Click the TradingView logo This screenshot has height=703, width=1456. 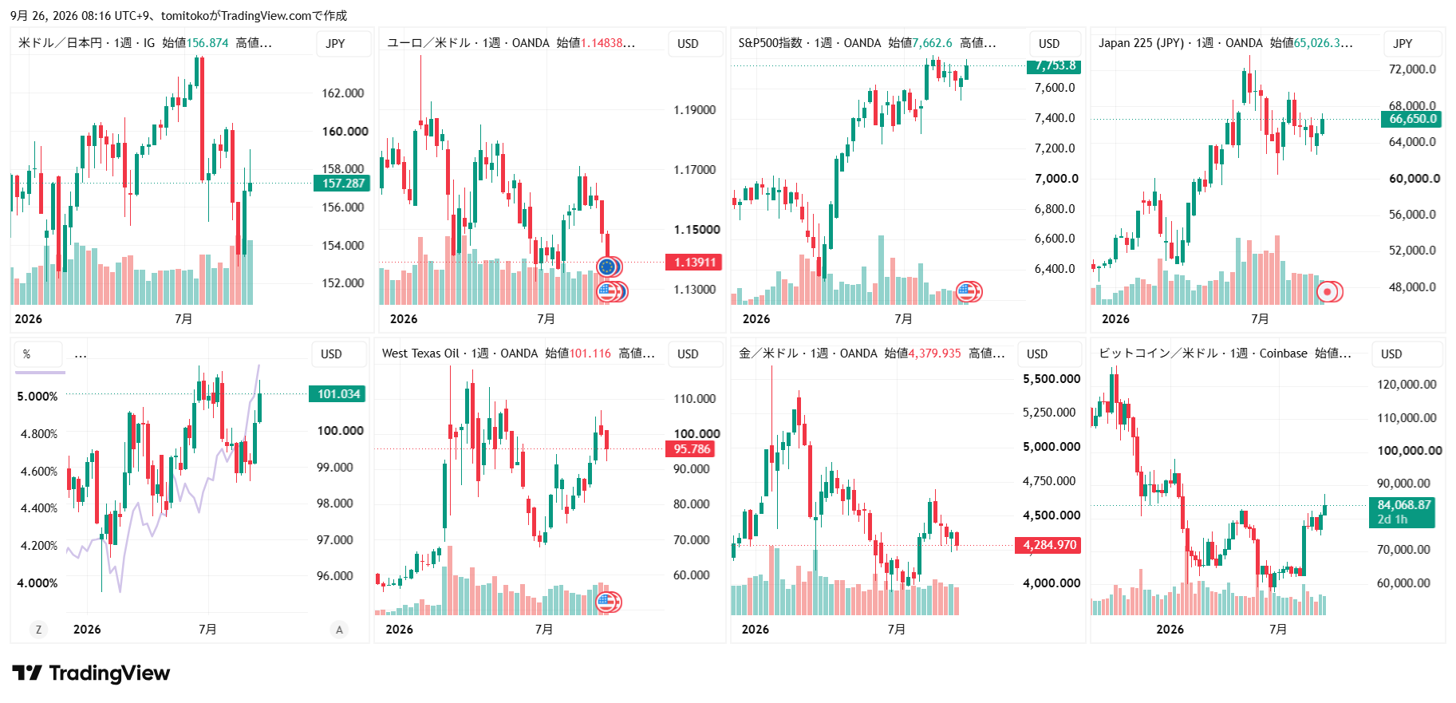[91, 673]
